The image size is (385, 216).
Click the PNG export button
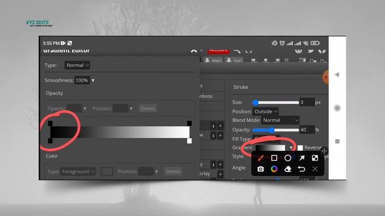point(213,61)
